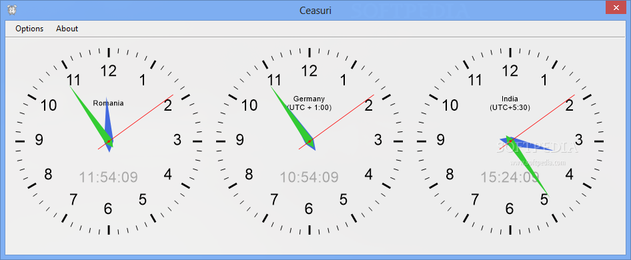The image size is (631, 260).
Task: Open the About menu
Action: click(x=67, y=29)
